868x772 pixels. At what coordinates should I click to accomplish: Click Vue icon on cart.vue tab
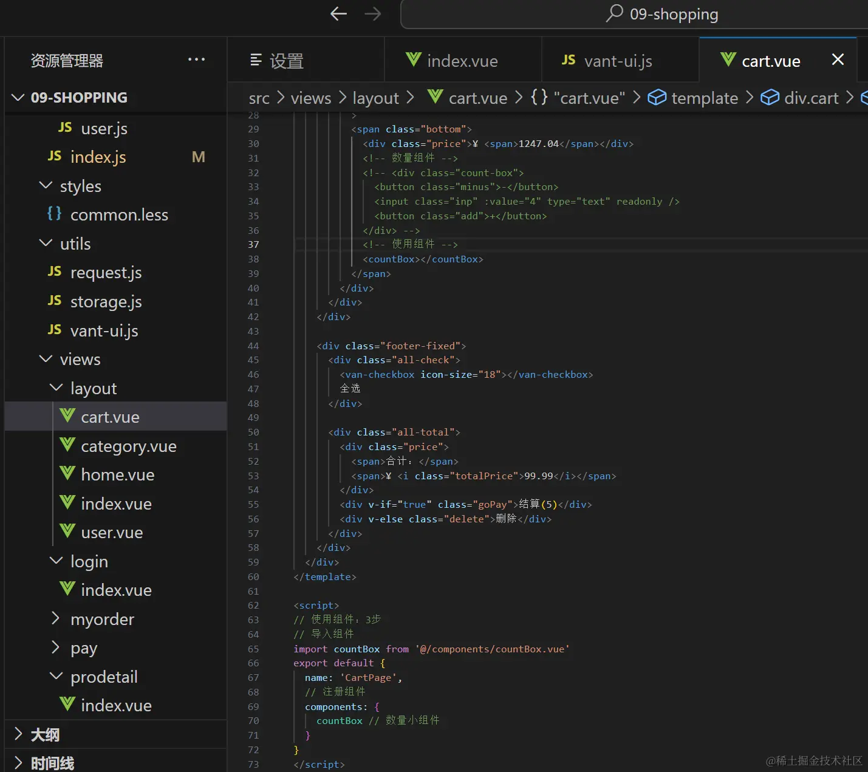point(728,60)
